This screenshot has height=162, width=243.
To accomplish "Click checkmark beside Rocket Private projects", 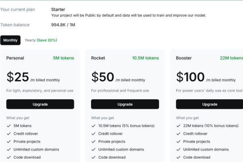I will 94,142.
